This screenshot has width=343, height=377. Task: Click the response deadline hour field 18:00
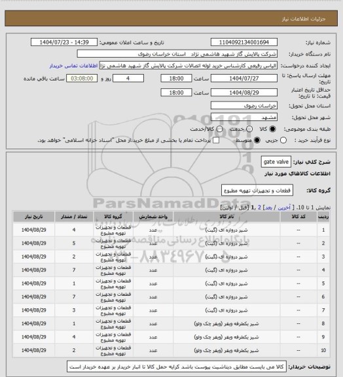point(176,78)
